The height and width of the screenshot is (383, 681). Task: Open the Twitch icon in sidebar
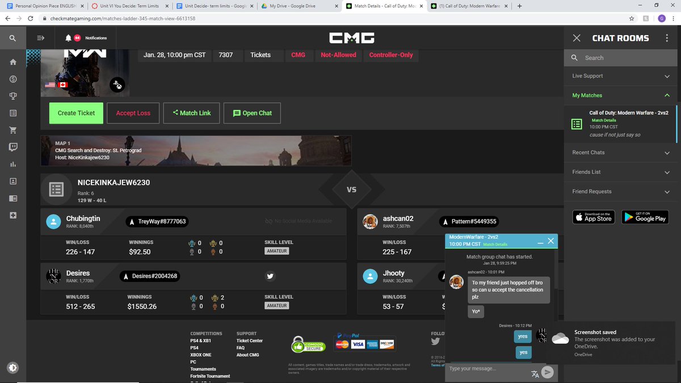[x=13, y=147]
